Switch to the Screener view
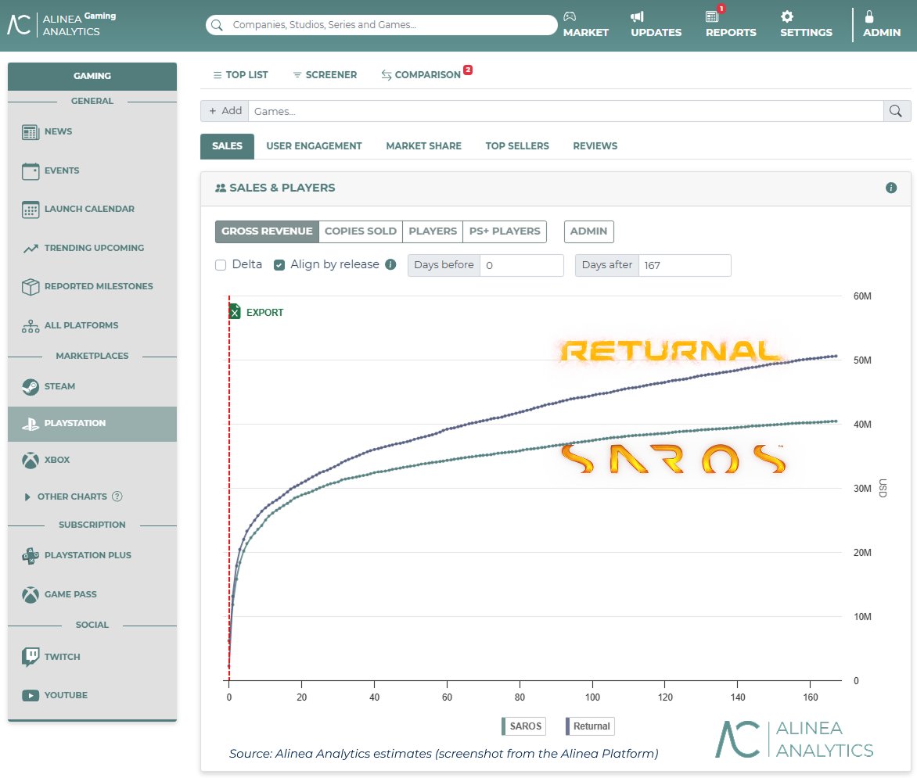The image size is (917, 778). point(325,75)
